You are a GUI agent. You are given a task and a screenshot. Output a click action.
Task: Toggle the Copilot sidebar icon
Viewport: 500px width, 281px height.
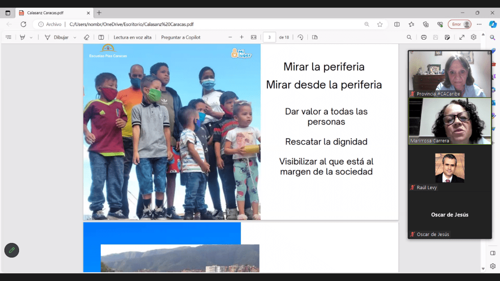tap(493, 24)
